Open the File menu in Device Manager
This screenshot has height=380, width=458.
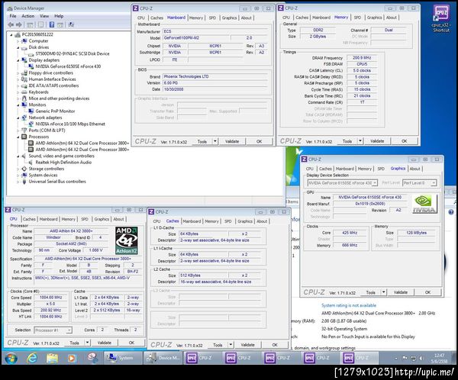pyautogui.click(x=13, y=16)
